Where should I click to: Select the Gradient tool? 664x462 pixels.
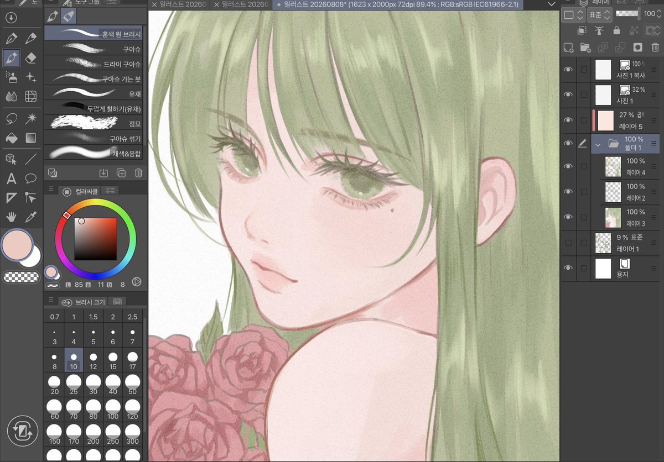31,137
